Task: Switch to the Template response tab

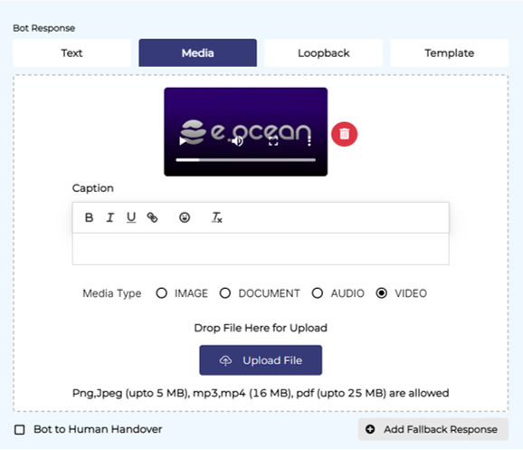Action: coord(450,53)
